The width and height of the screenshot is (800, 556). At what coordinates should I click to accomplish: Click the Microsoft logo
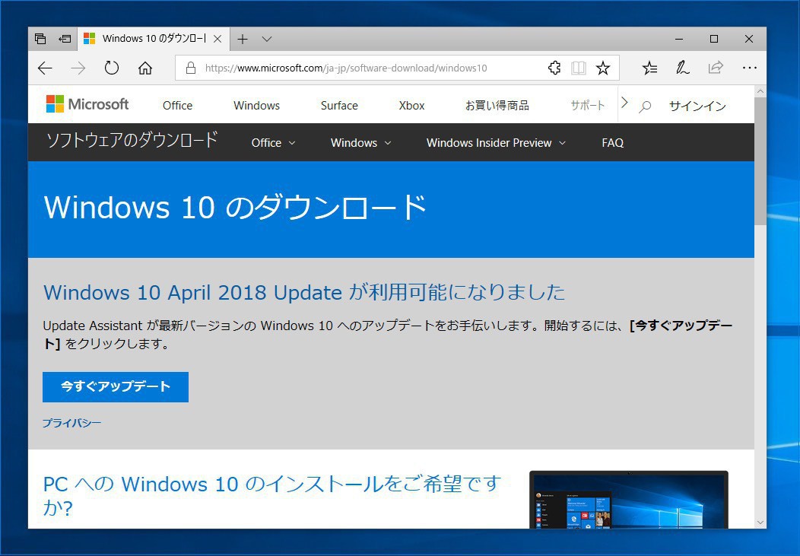(87, 104)
